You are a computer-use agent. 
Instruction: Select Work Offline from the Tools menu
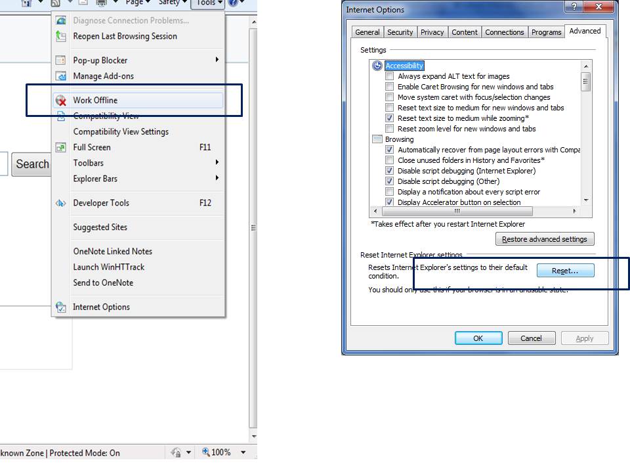coord(138,100)
